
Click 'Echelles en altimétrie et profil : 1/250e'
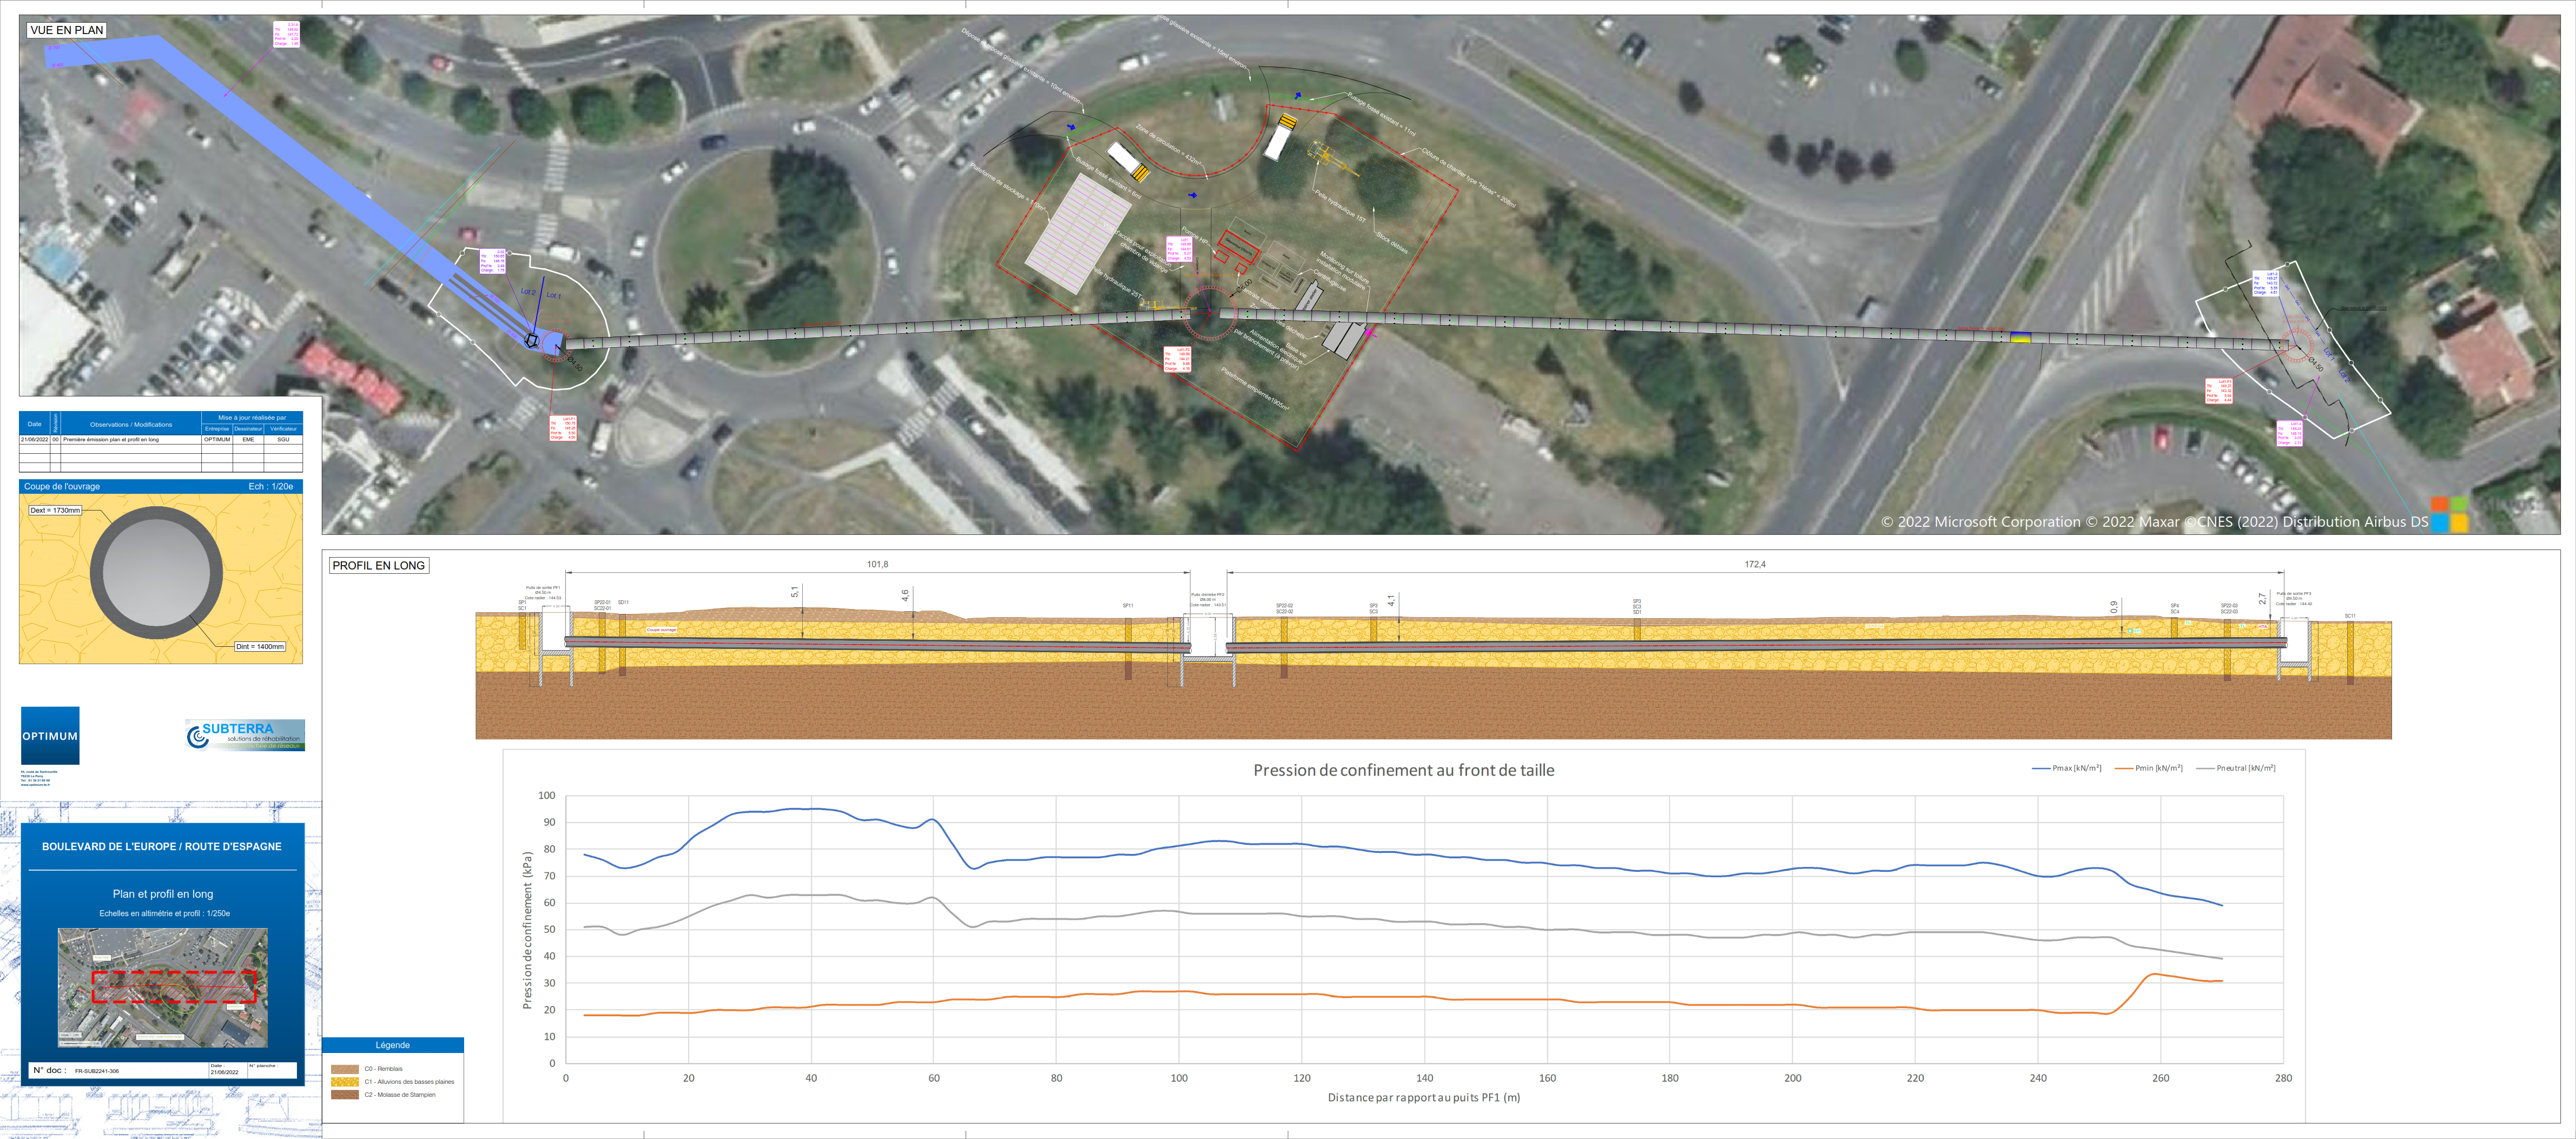point(164,913)
